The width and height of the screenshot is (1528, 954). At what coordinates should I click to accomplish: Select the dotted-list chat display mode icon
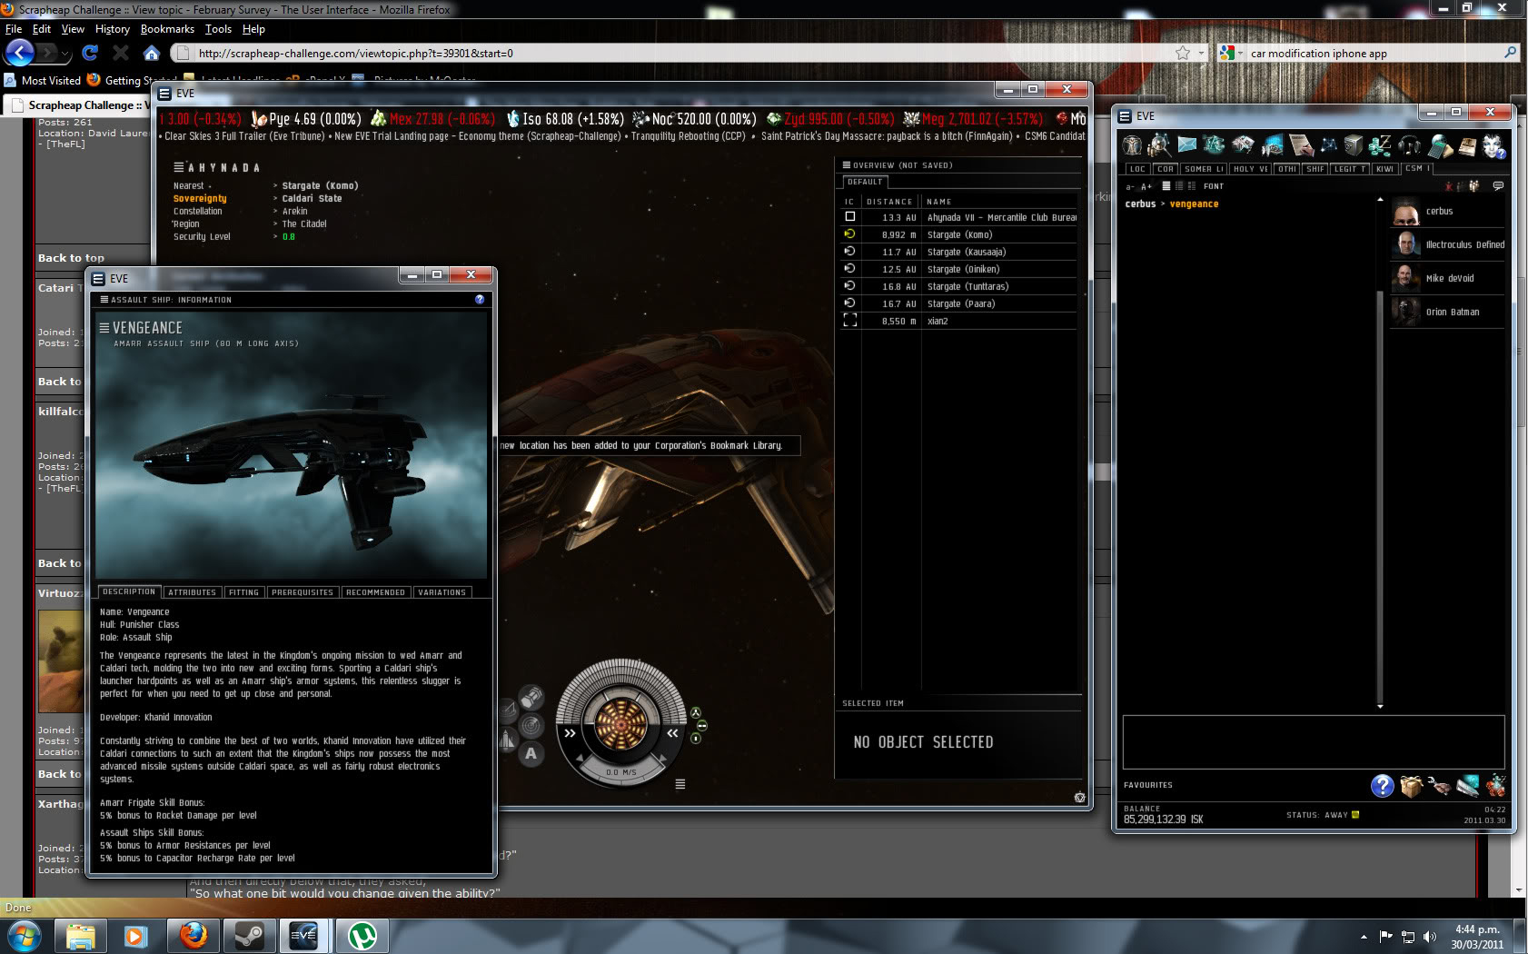coord(1179,186)
